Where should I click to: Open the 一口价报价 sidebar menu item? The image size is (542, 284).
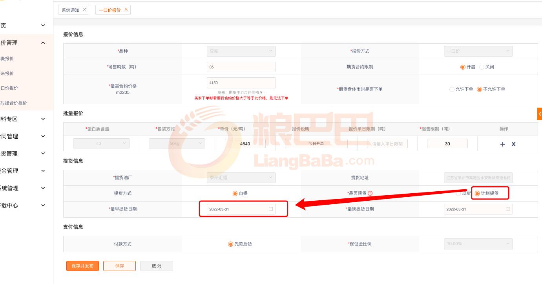9,88
